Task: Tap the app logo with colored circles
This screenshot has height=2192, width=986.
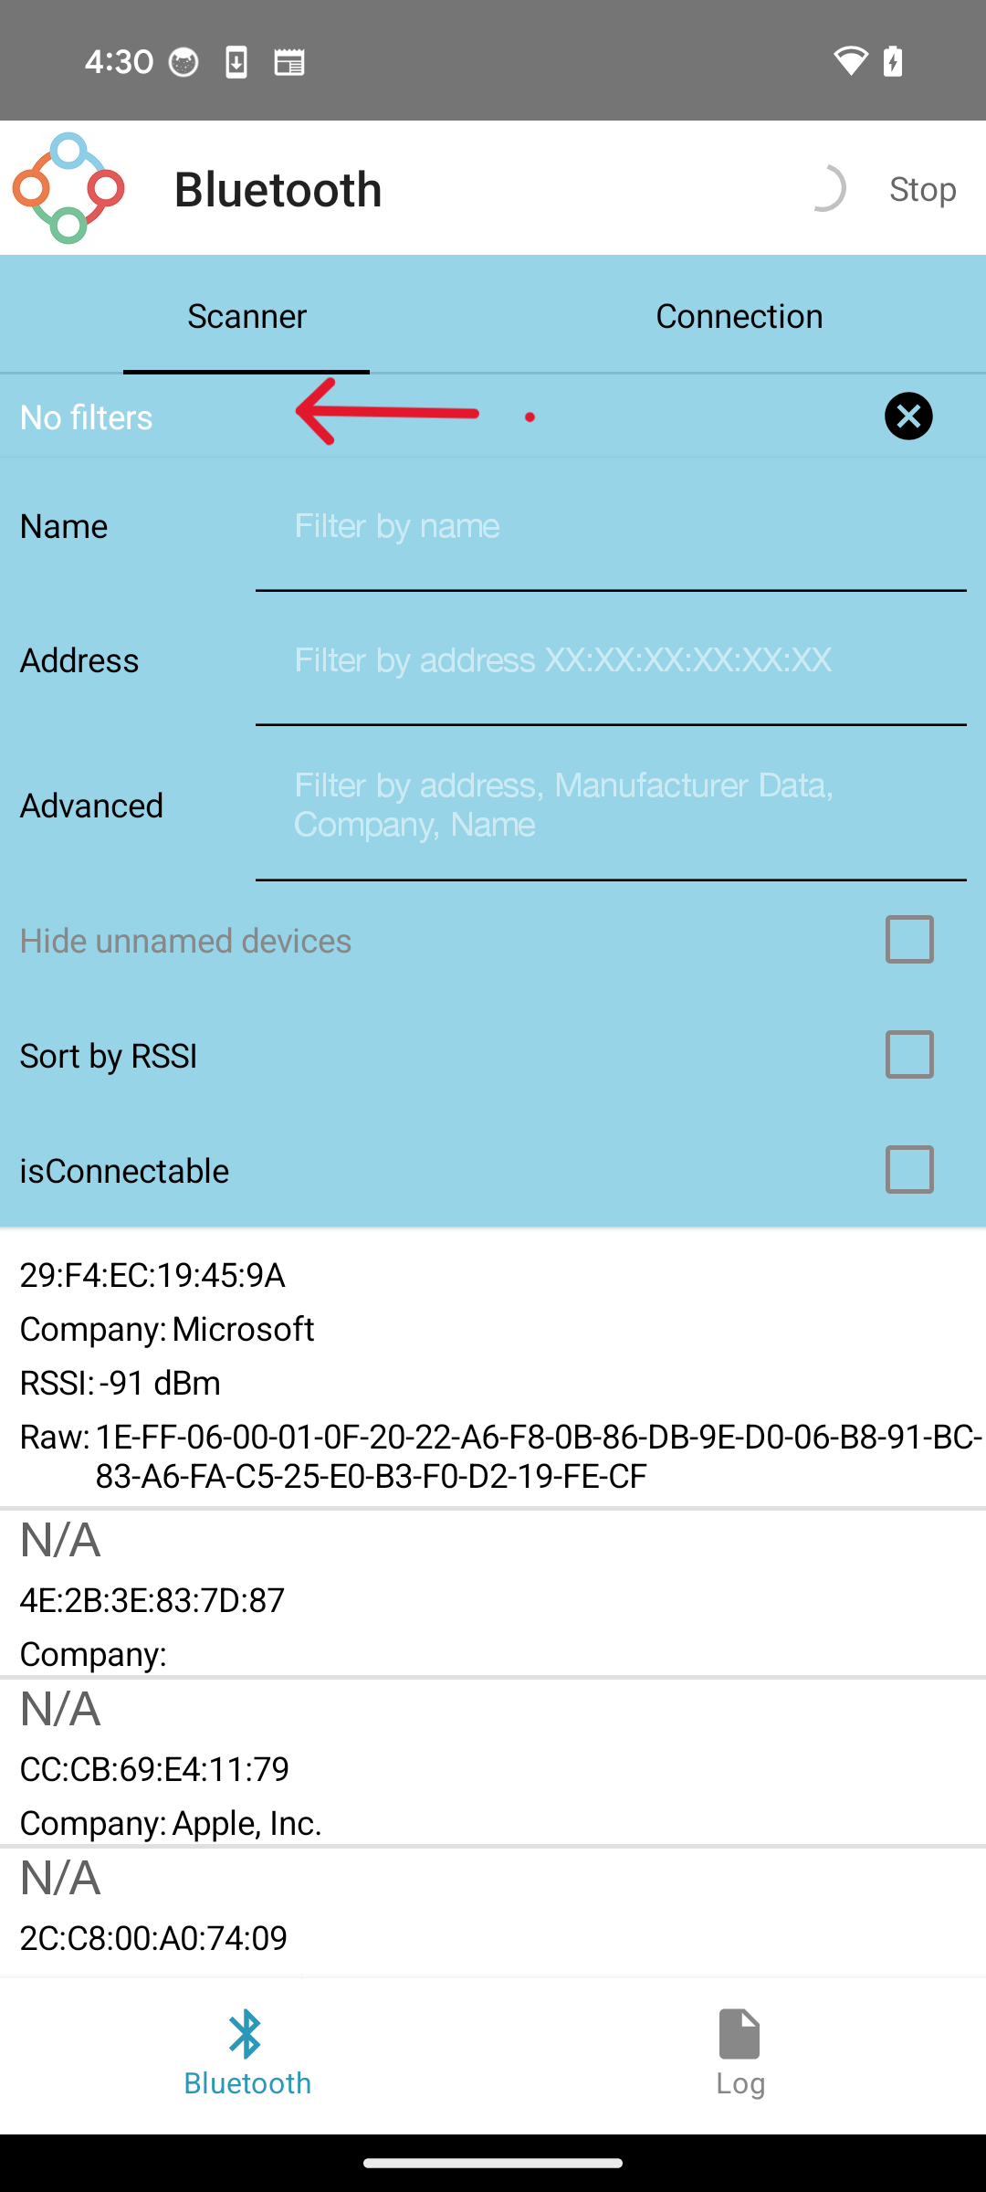Action: click(68, 188)
